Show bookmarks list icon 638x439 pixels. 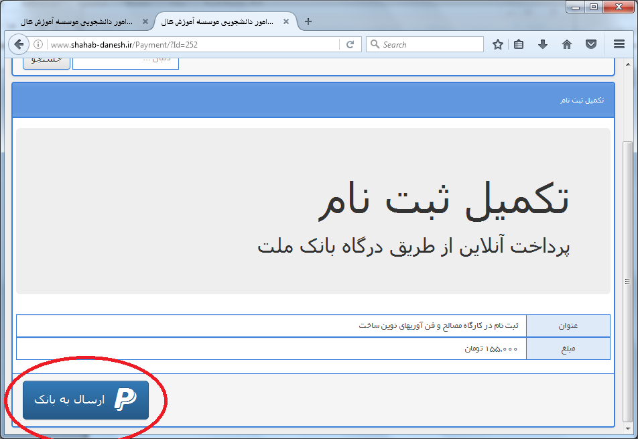[x=519, y=44]
